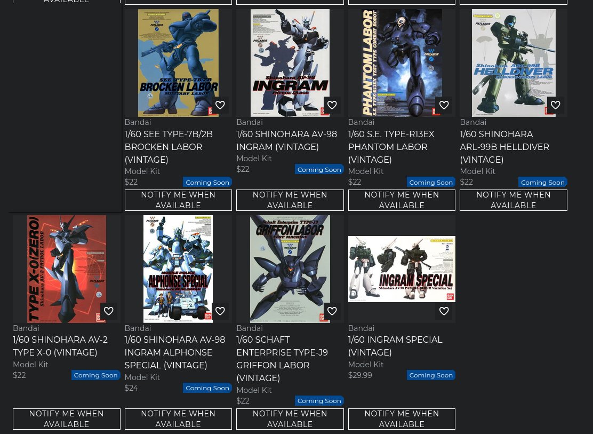593x434 pixels.
Task: Heart the Griffon Labor model kit
Action: (x=332, y=311)
